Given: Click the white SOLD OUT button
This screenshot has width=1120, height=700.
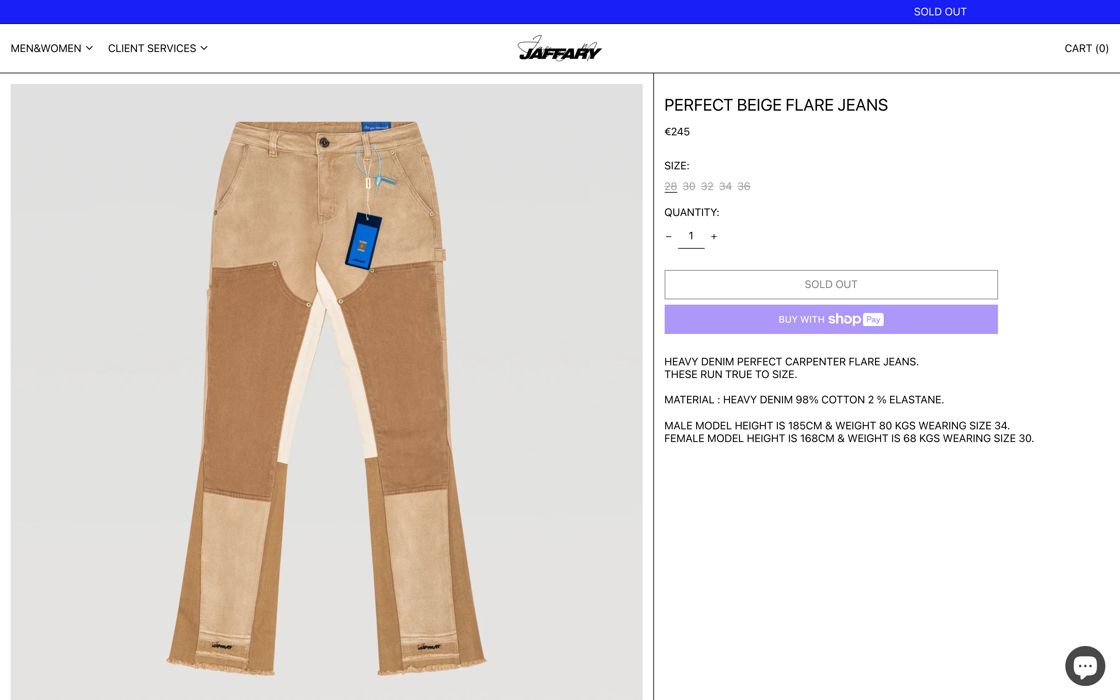Looking at the screenshot, I should [831, 285].
